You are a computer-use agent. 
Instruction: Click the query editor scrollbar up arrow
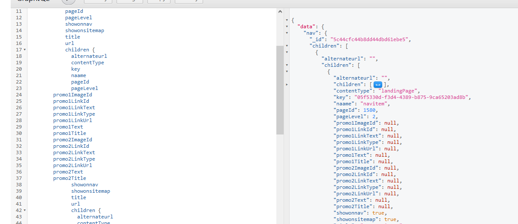pyautogui.click(x=280, y=12)
